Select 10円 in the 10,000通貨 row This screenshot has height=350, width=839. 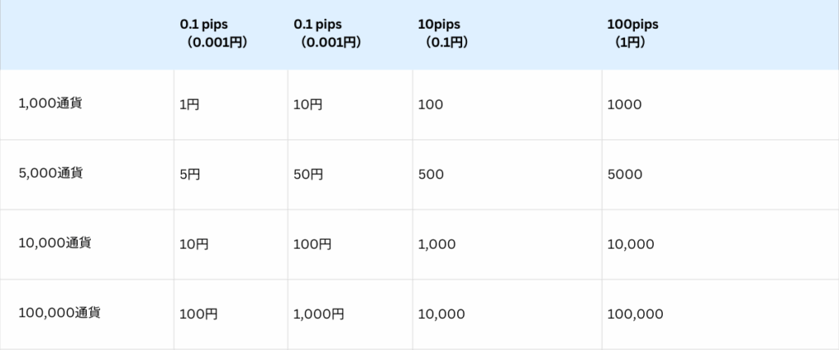(194, 245)
